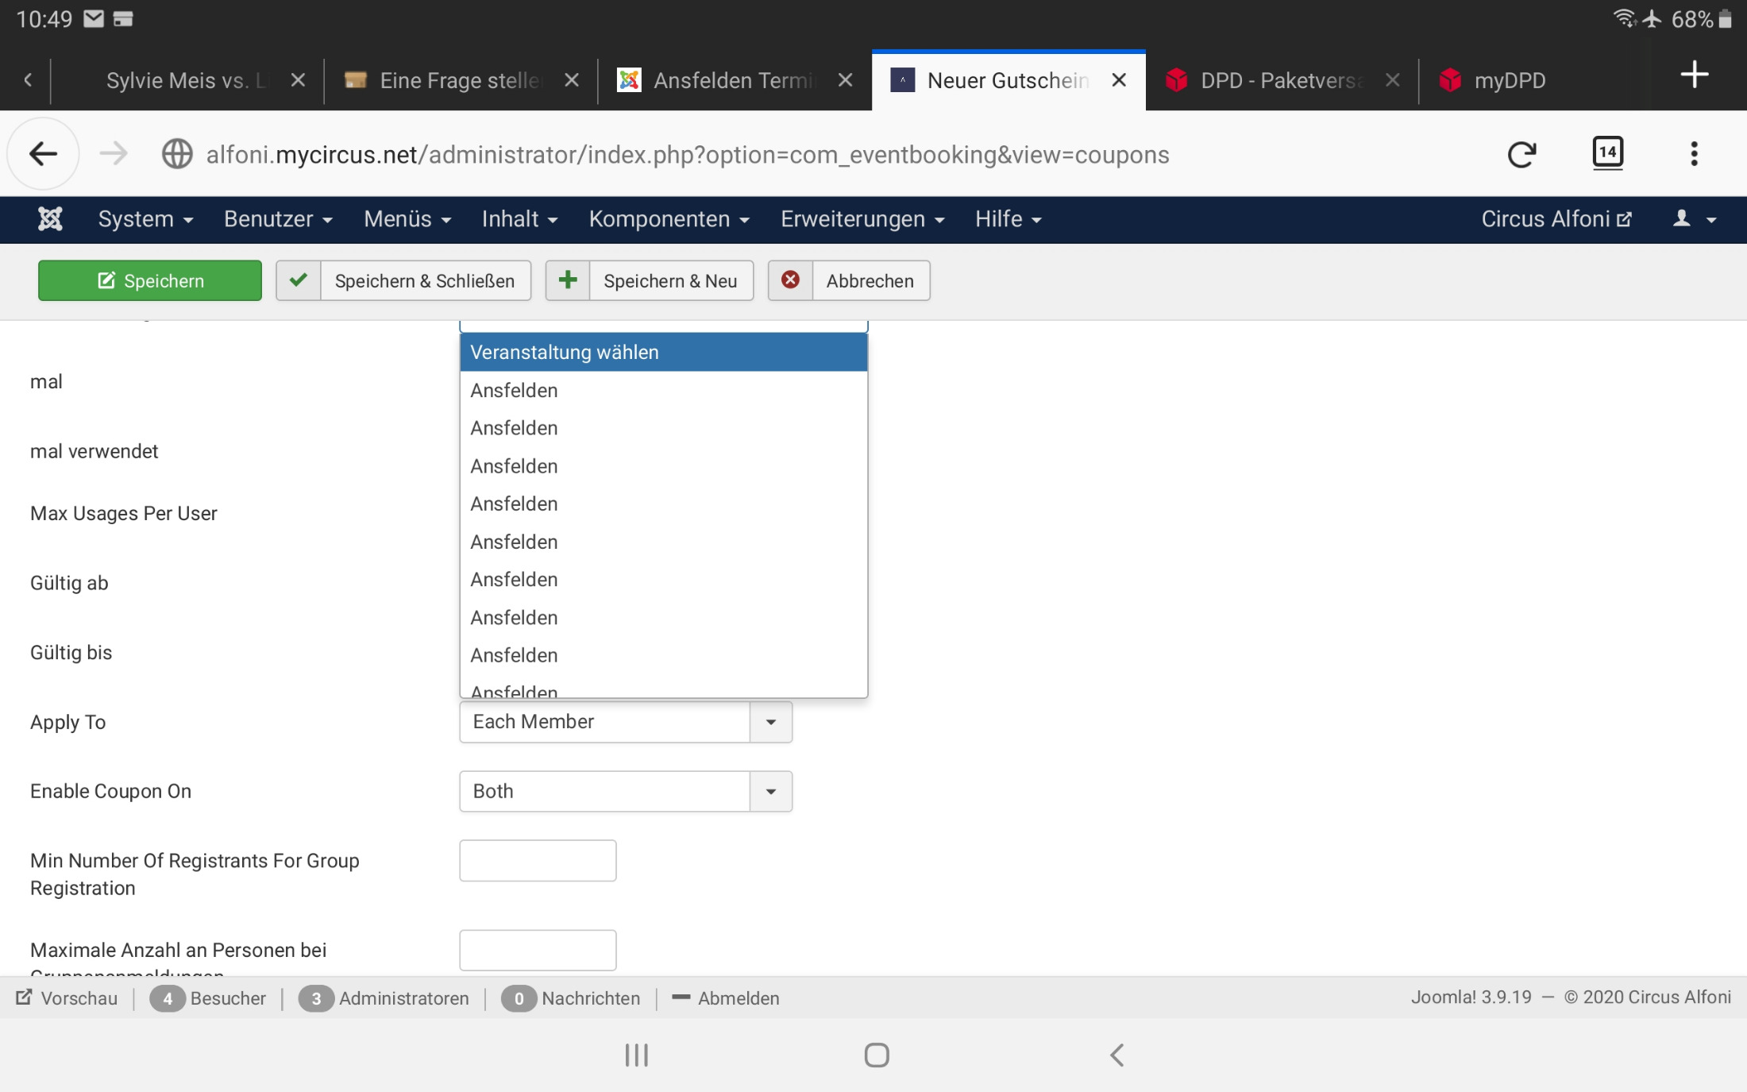Focus the Min Number Of Registrants field
The height and width of the screenshot is (1092, 1747).
pos(538,861)
